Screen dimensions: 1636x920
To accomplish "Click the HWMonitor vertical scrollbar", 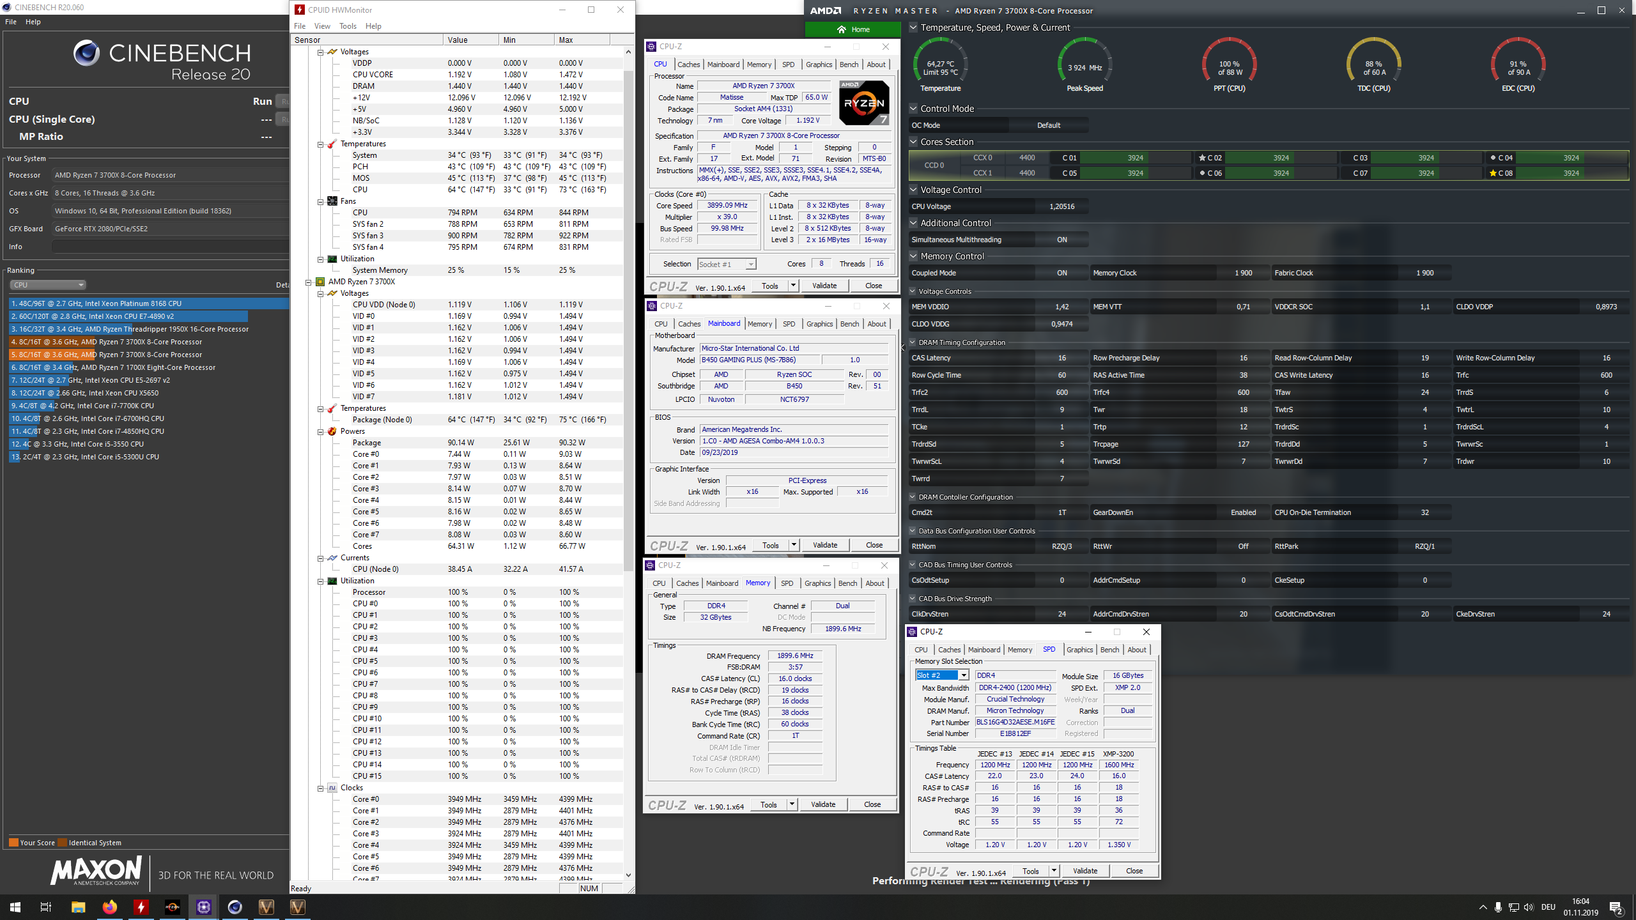I will (x=628, y=319).
